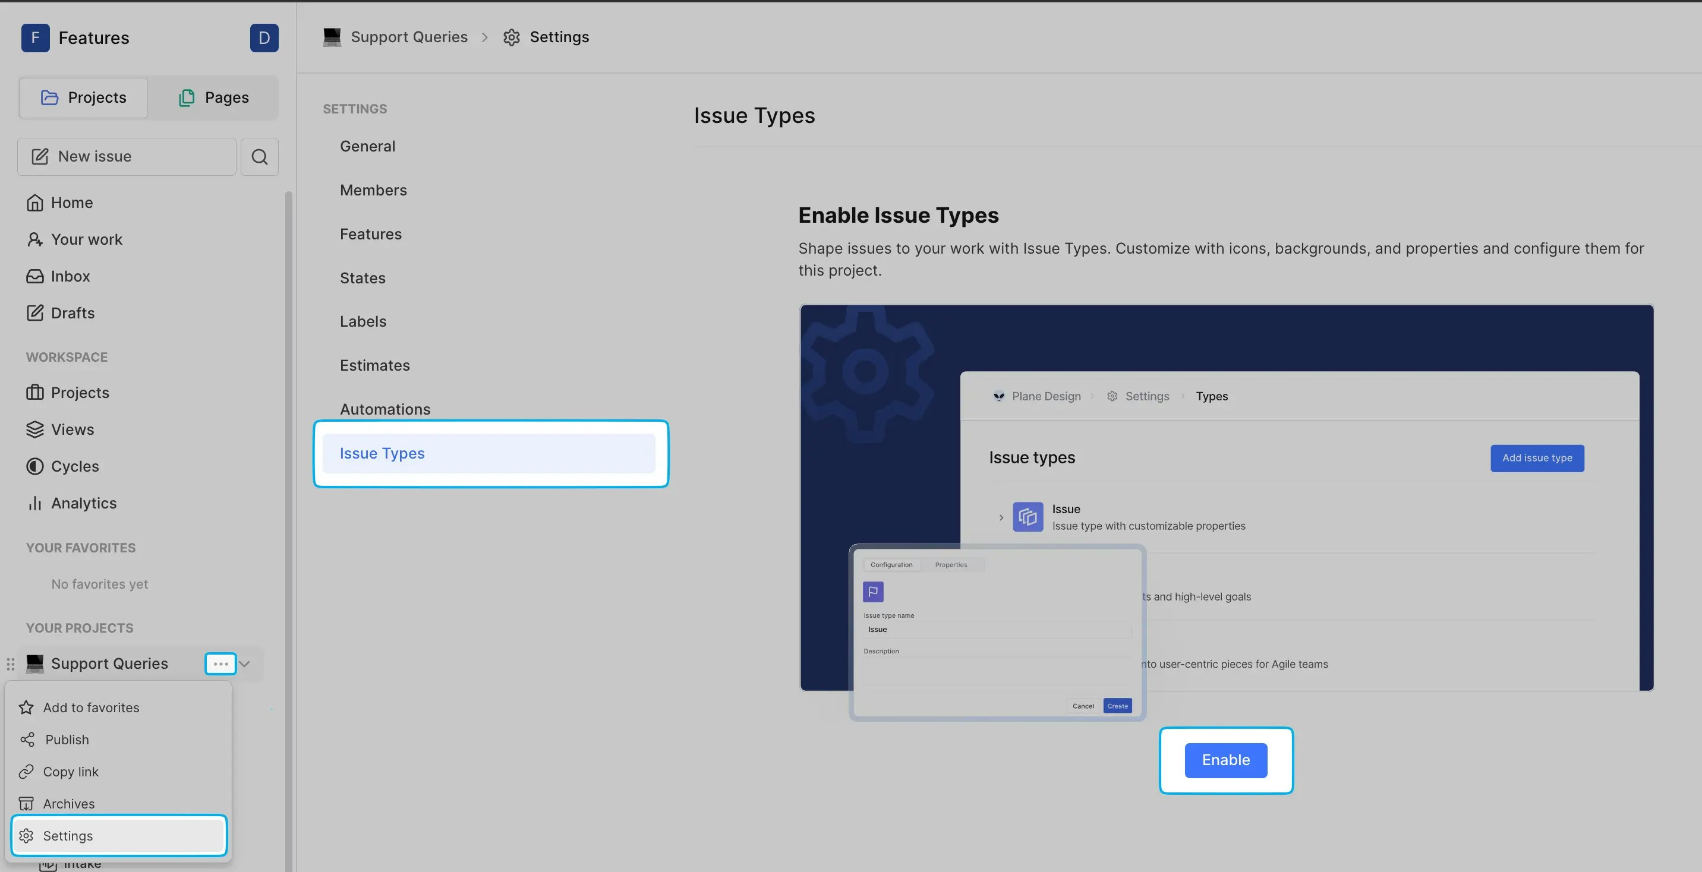
Task: Open the Automations settings section
Action: coord(385,409)
